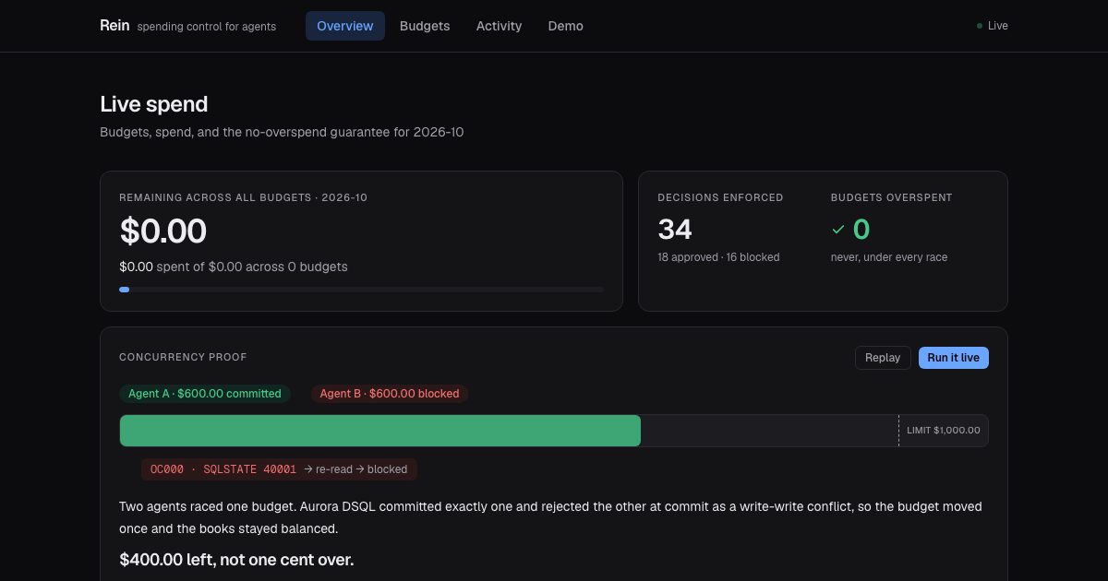The width and height of the screenshot is (1108, 581).
Task: Click the 34 decisions enforced value
Action: tap(675, 229)
